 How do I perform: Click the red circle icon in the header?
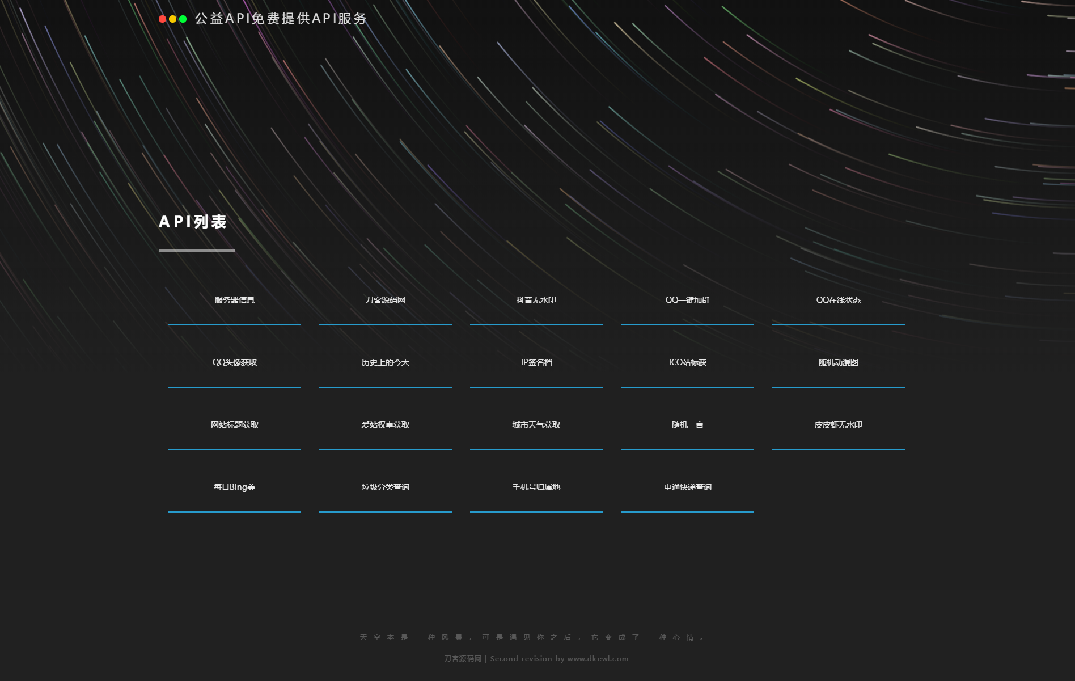pos(162,19)
